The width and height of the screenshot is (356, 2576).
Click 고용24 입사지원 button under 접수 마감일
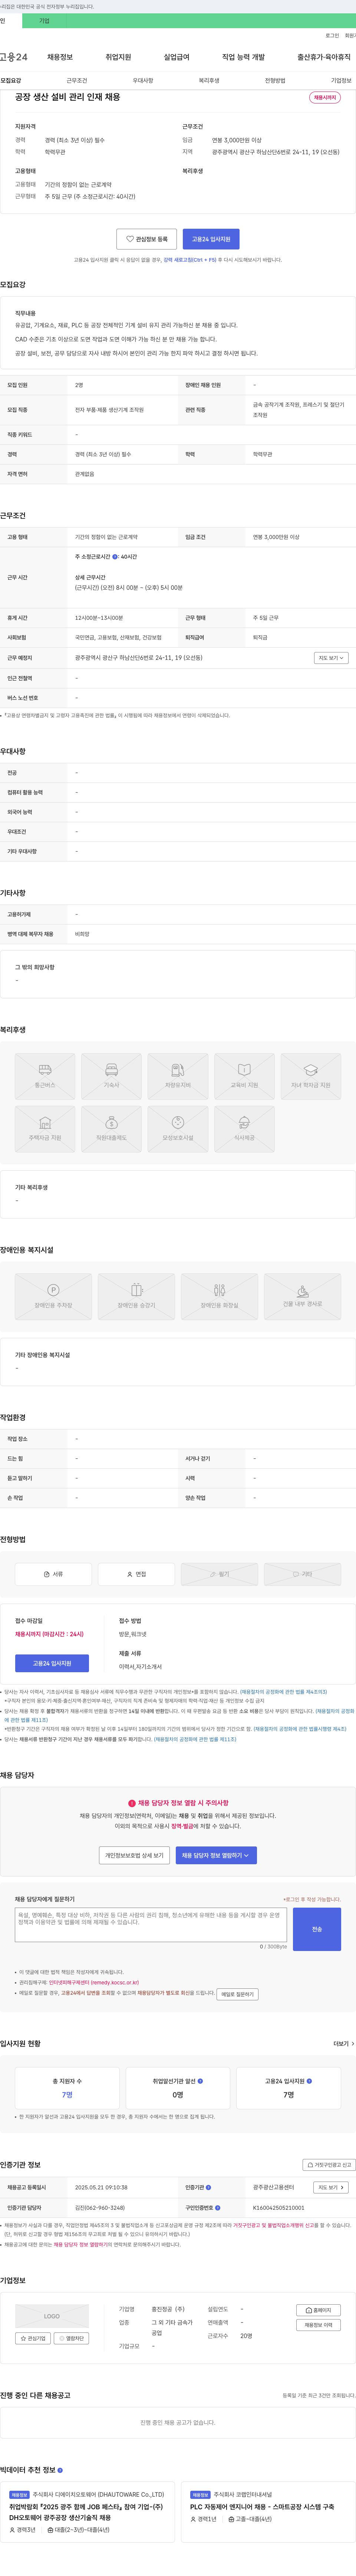coord(52,1663)
